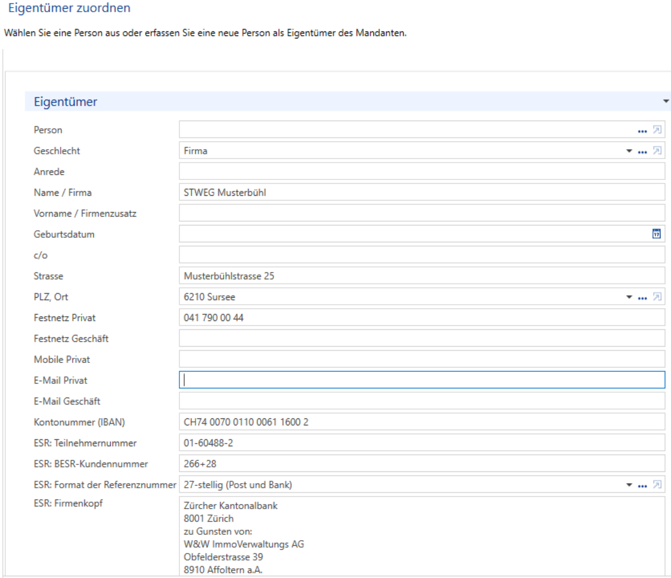Open the ESR Format record link icon

[657, 485]
